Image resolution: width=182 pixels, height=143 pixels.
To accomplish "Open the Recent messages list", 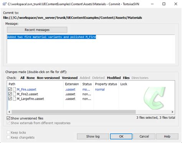I will tap(37, 30).
